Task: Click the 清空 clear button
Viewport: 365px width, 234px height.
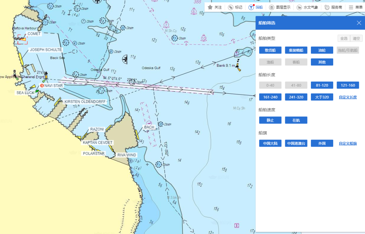Action: click(356, 38)
